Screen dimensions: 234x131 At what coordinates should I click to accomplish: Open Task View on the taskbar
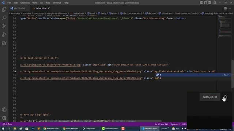[x=9, y=128]
